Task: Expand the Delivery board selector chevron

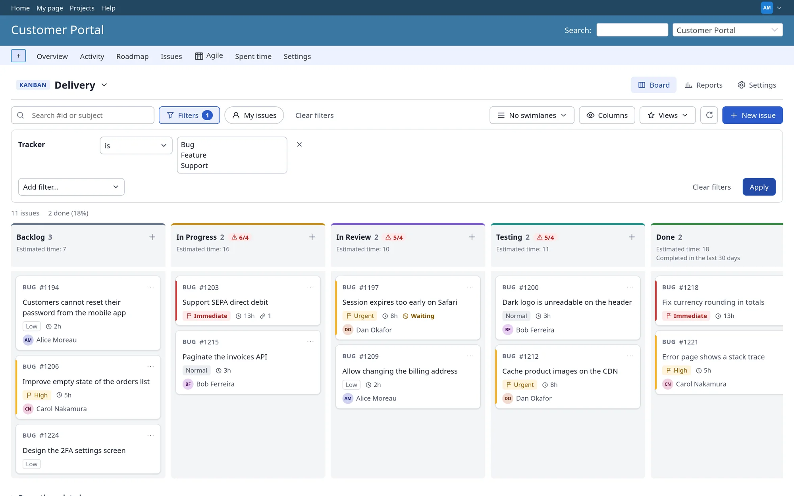Action: point(104,85)
